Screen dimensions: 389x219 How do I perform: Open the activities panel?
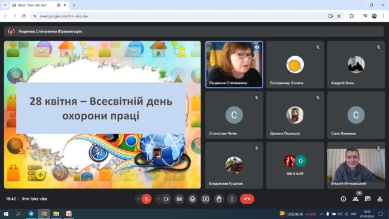point(380,199)
